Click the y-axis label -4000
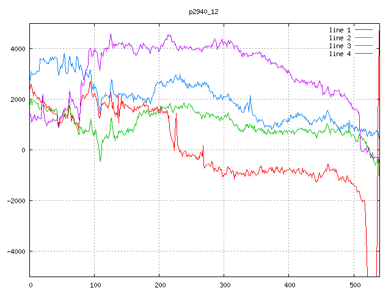This screenshot has width=391, height=293. coord(16,251)
